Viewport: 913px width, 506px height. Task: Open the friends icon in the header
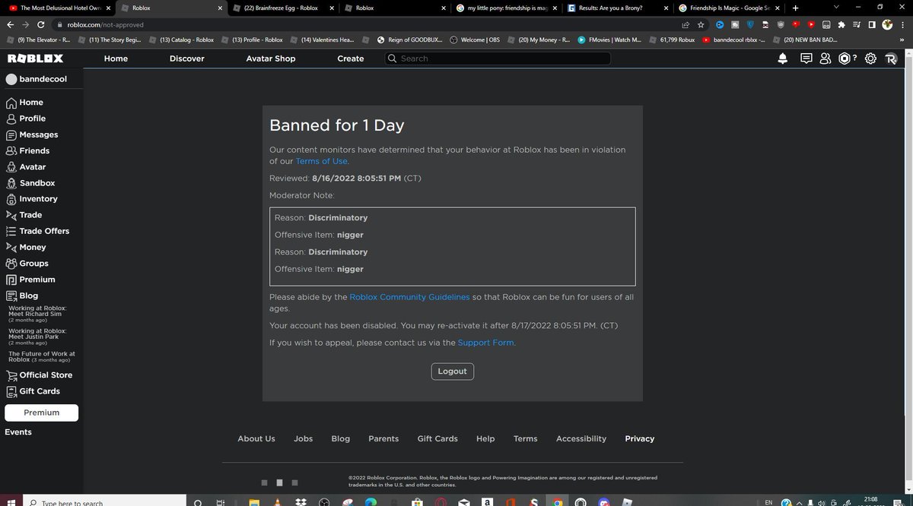coord(826,59)
